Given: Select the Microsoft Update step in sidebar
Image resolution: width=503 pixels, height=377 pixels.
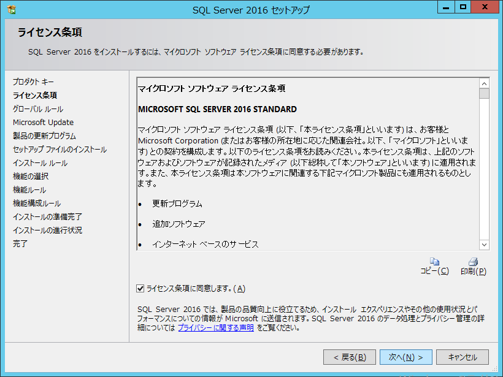Looking at the screenshot, I should coord(43,123).
